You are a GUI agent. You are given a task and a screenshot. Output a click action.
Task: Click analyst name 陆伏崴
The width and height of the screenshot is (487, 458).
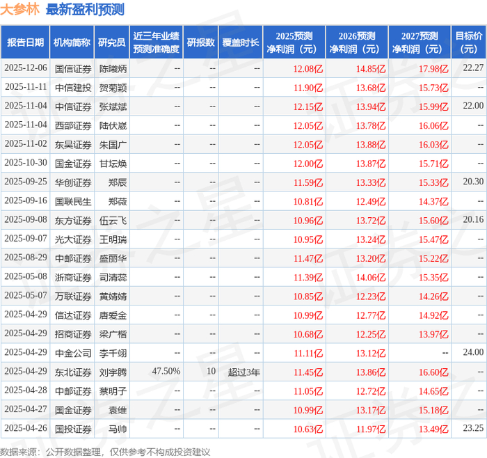(113, 125)
